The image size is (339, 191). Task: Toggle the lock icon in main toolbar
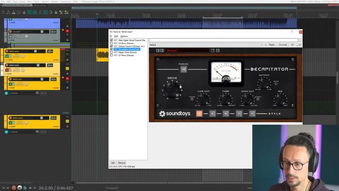(x=56, y=12)
